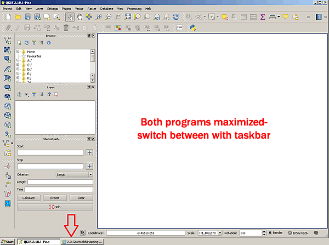Click the Rotation value field
The width and height of the screenshot is (329, 245).
pyautogui.click(x=251, y=233)
